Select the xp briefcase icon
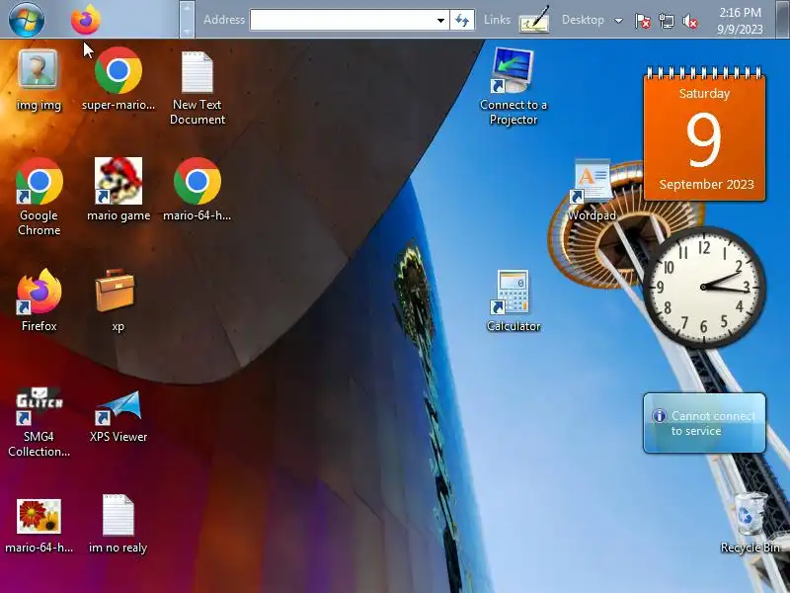Screen dimensions: 790x593 117,300
